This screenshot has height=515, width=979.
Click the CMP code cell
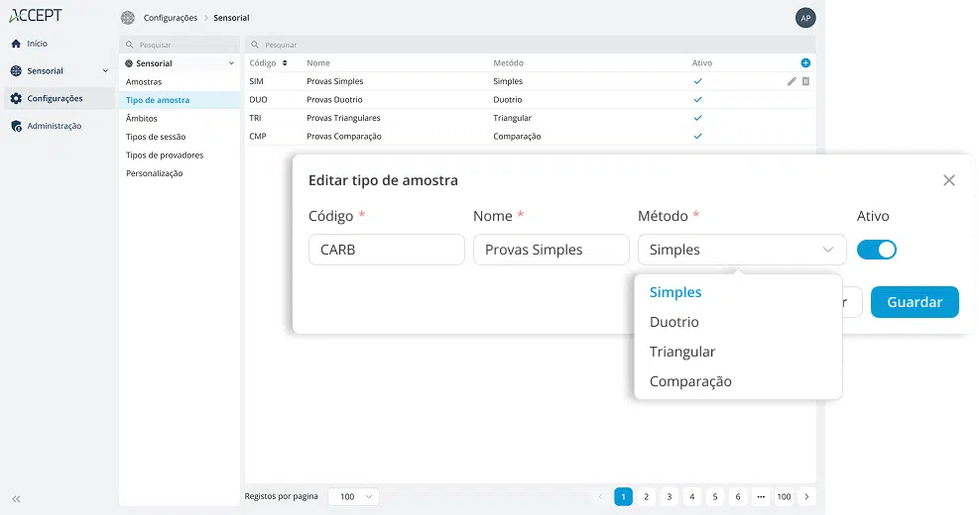[x=258, y=136]
